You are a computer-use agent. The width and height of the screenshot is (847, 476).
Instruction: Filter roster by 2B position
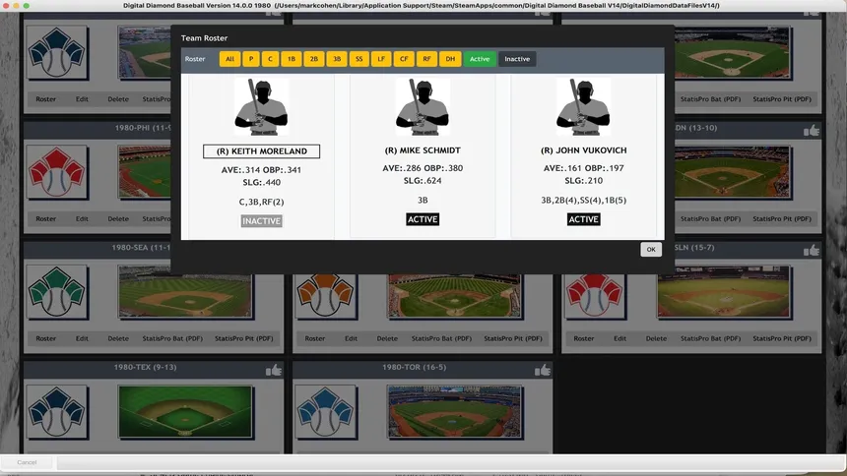[x=314, y=59]
